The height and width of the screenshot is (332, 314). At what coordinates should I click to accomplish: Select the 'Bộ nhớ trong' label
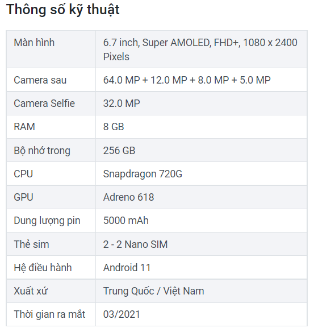[x=42, y=151]
